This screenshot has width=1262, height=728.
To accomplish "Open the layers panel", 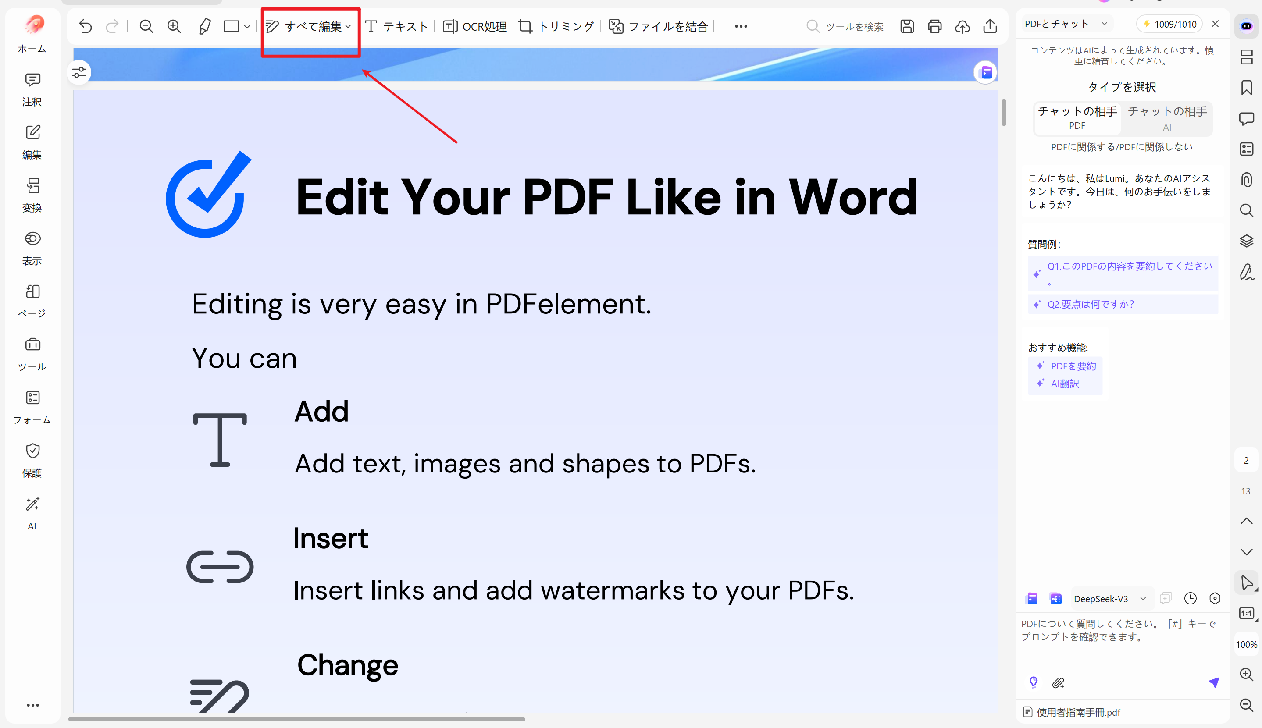I will pyautogui.click(x=1246, y=241).
